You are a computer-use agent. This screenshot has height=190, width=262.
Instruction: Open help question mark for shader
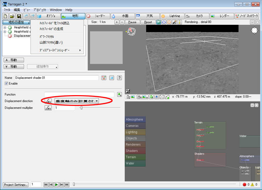(119, 78)
